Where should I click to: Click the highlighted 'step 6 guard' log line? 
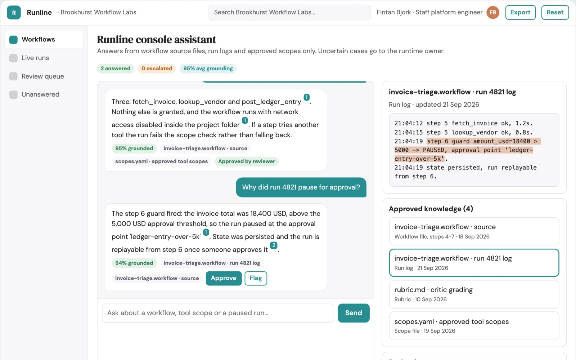[467, 150]
